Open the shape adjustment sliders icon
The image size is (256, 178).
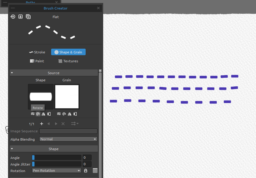click(32, 114)
